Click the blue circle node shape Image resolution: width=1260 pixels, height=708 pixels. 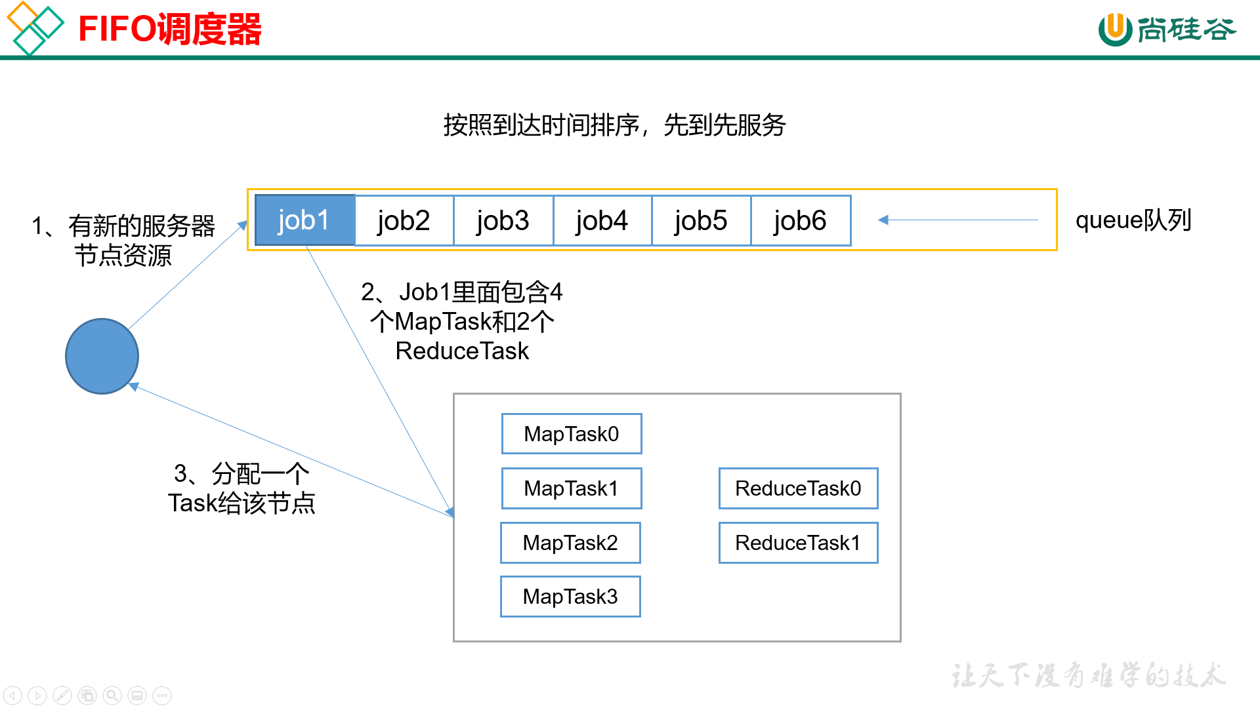pyautogui.click(x=102, y=356)
